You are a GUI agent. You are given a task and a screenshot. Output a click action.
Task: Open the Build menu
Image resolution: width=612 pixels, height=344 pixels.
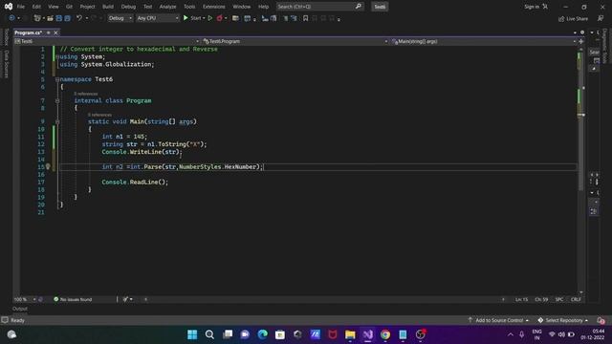click(108, 7)
